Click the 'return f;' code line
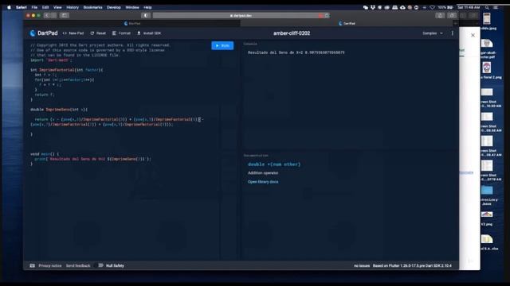Screen dimensions: 510x286 (45, 95)
